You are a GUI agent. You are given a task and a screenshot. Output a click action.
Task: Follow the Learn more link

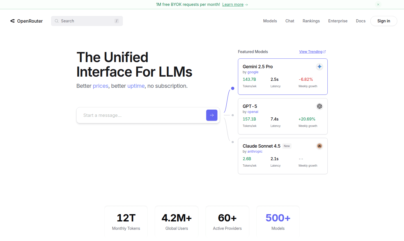click(233, 4)
